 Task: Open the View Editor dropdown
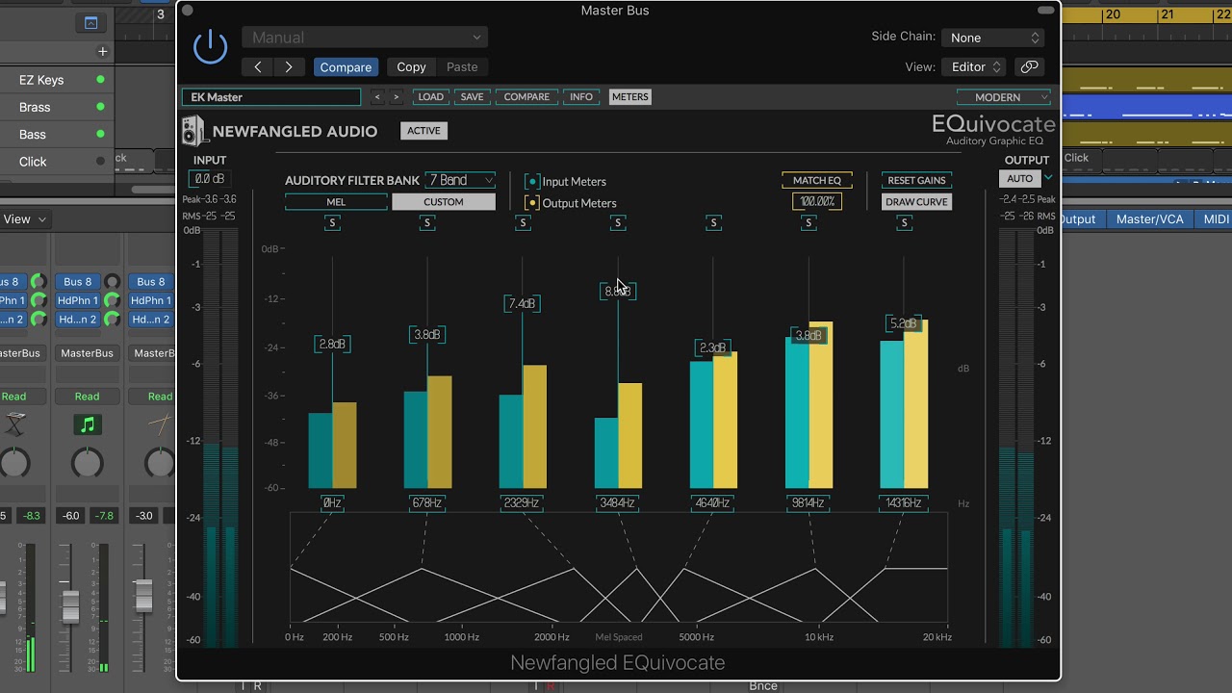[974, 66]
